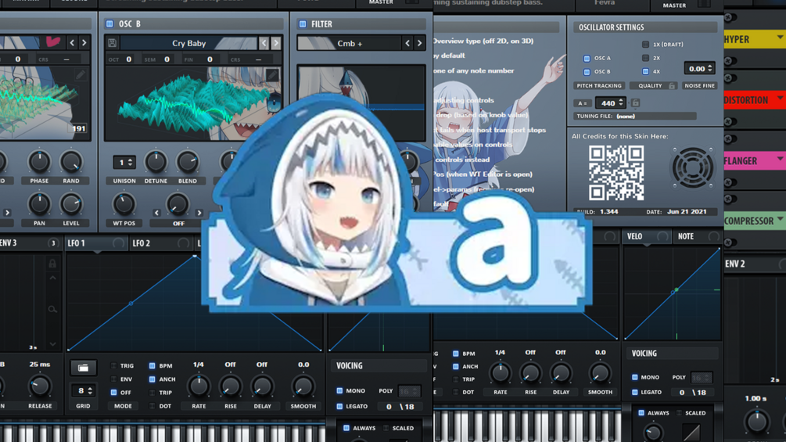Image resolution: width=786 pixels, height=442 pixels.
Task: Select previous filter type arrow
Action: point(407,44)
